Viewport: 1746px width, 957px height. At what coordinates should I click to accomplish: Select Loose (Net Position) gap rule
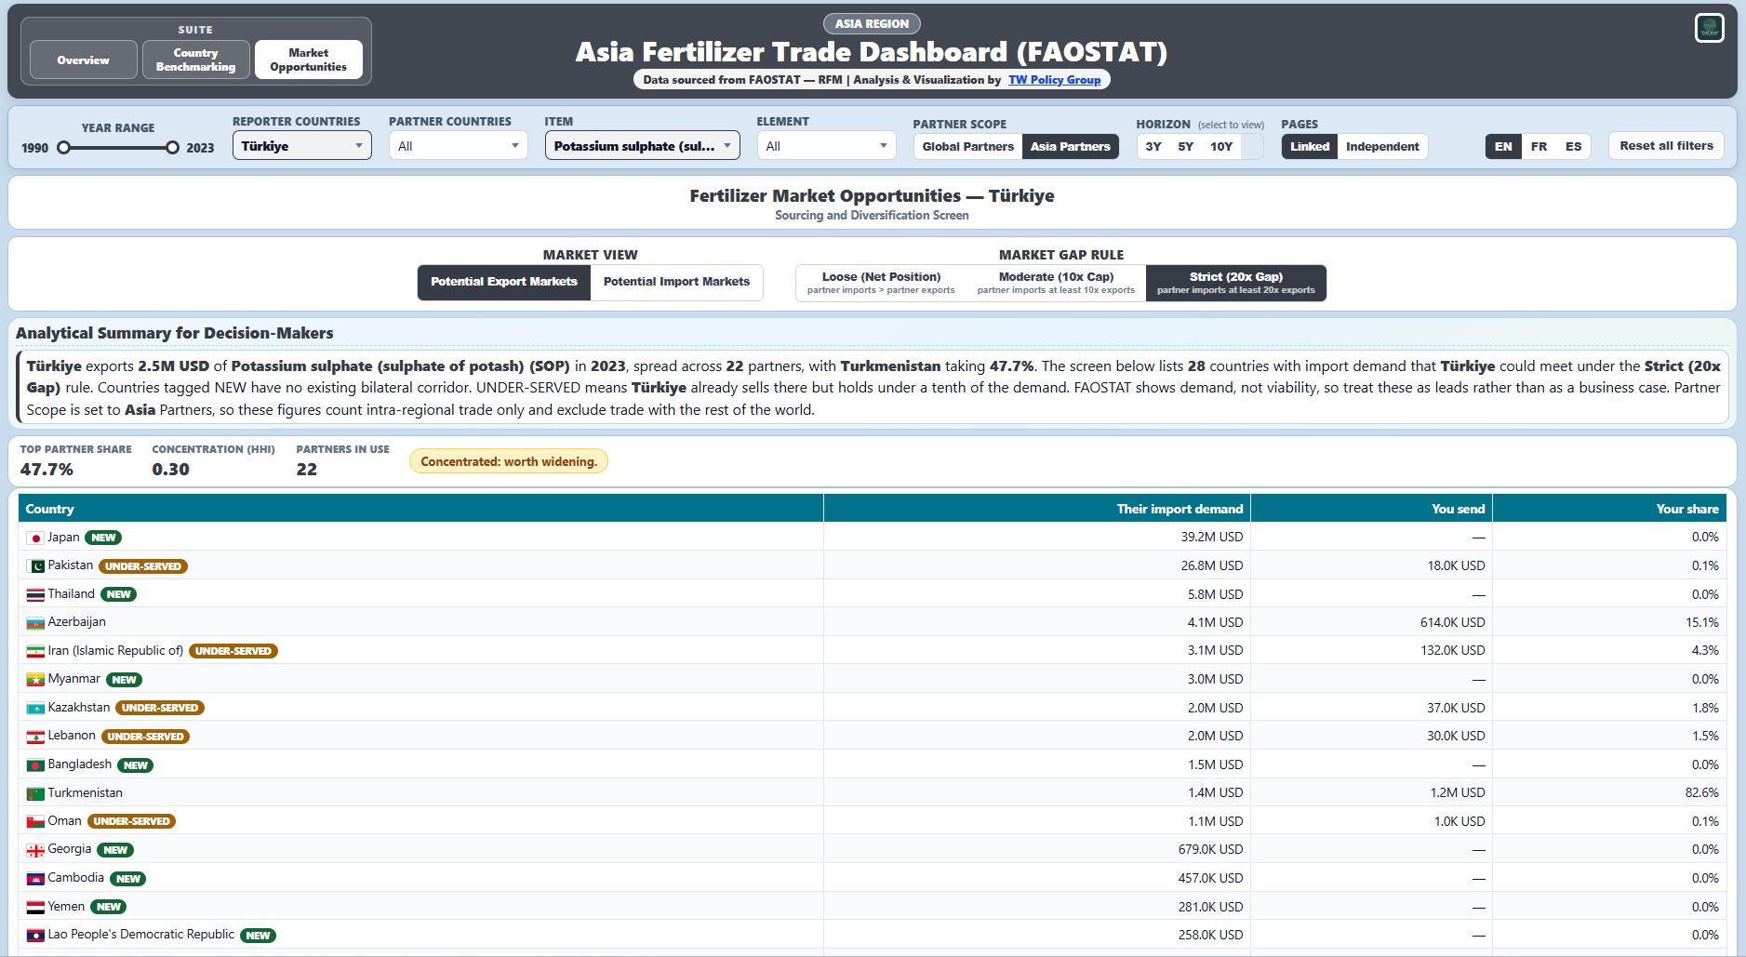click(x=881, y=283)
